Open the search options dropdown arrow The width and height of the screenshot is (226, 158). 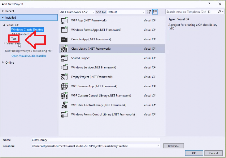pos(223,12)
